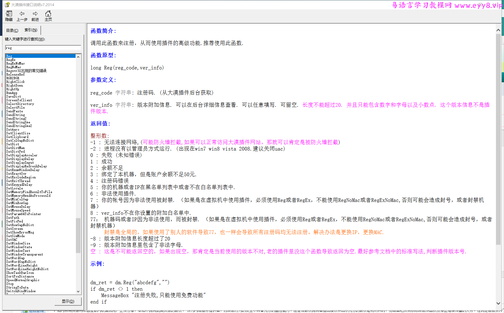Select SelectFile in the index list
Image resolution: width=504 pixels, height=313 pixels.
tap(15, 107)
